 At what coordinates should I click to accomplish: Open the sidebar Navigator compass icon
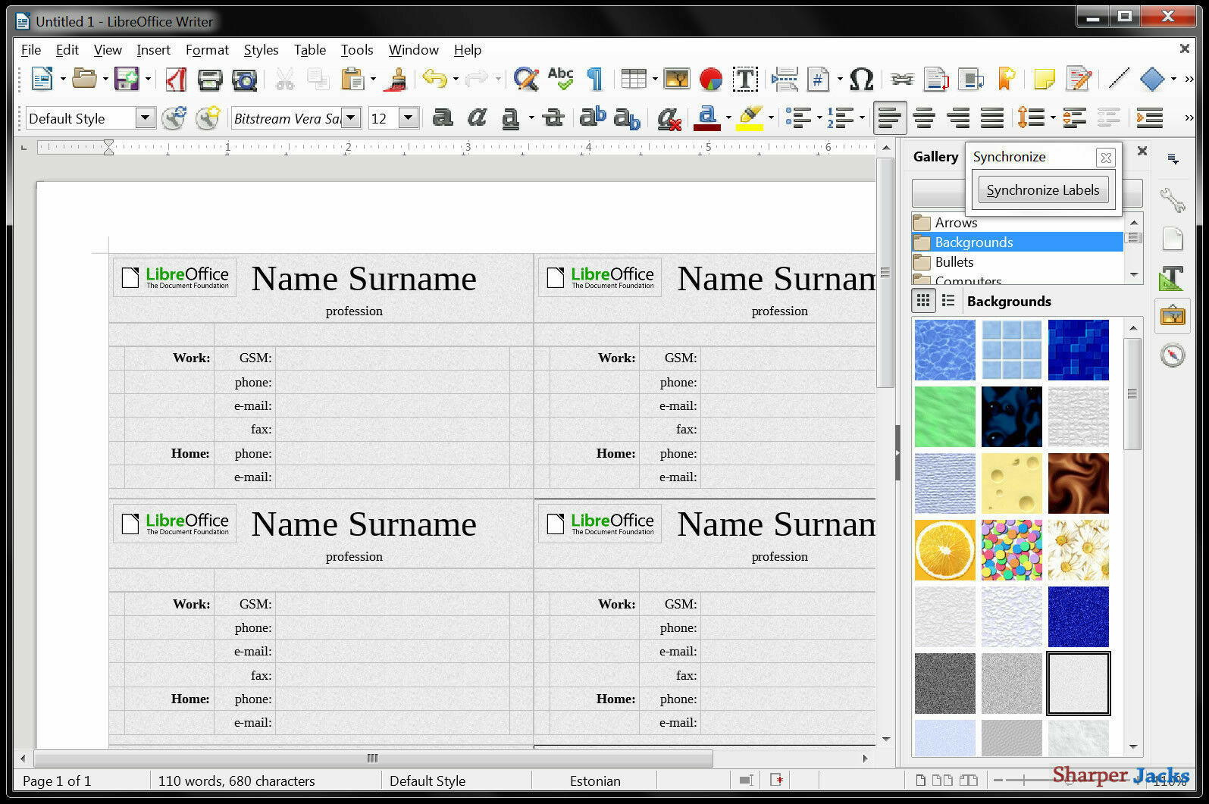click(x=1172, y=355)
